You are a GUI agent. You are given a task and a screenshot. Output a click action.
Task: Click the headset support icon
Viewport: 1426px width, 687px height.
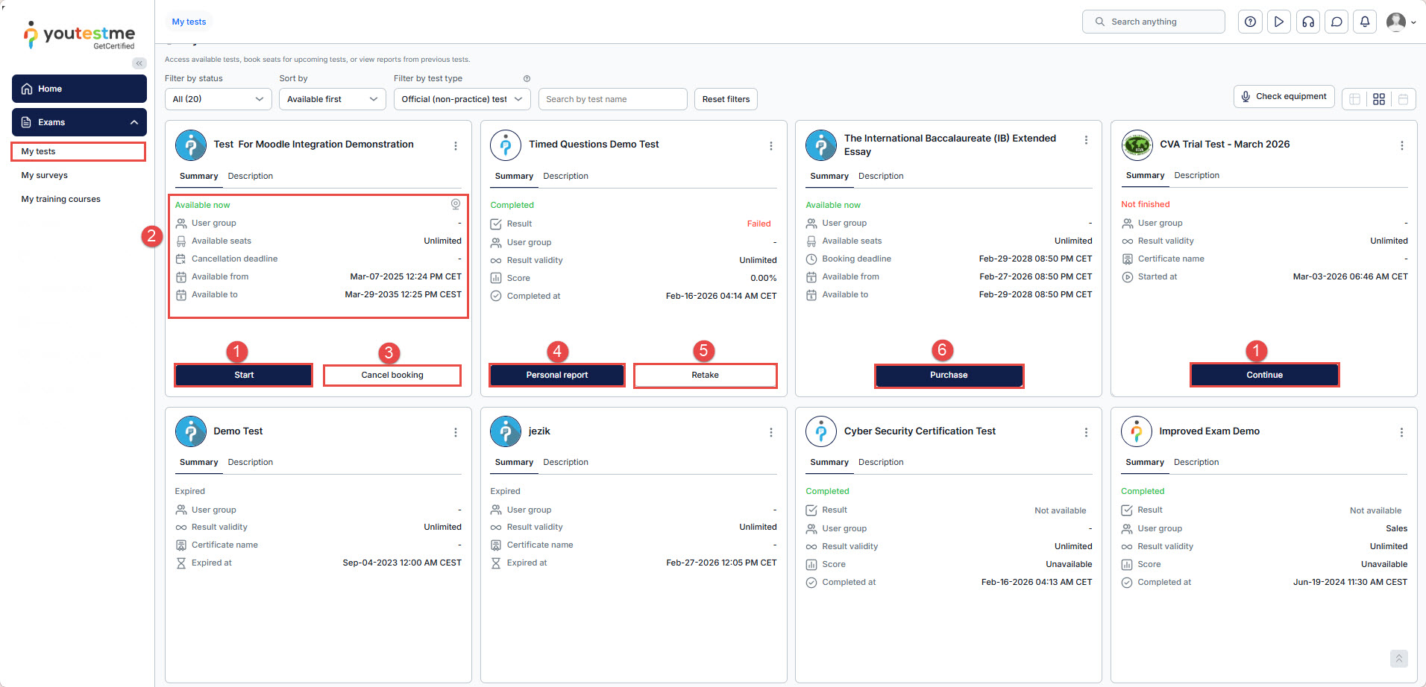[1307, 22]
